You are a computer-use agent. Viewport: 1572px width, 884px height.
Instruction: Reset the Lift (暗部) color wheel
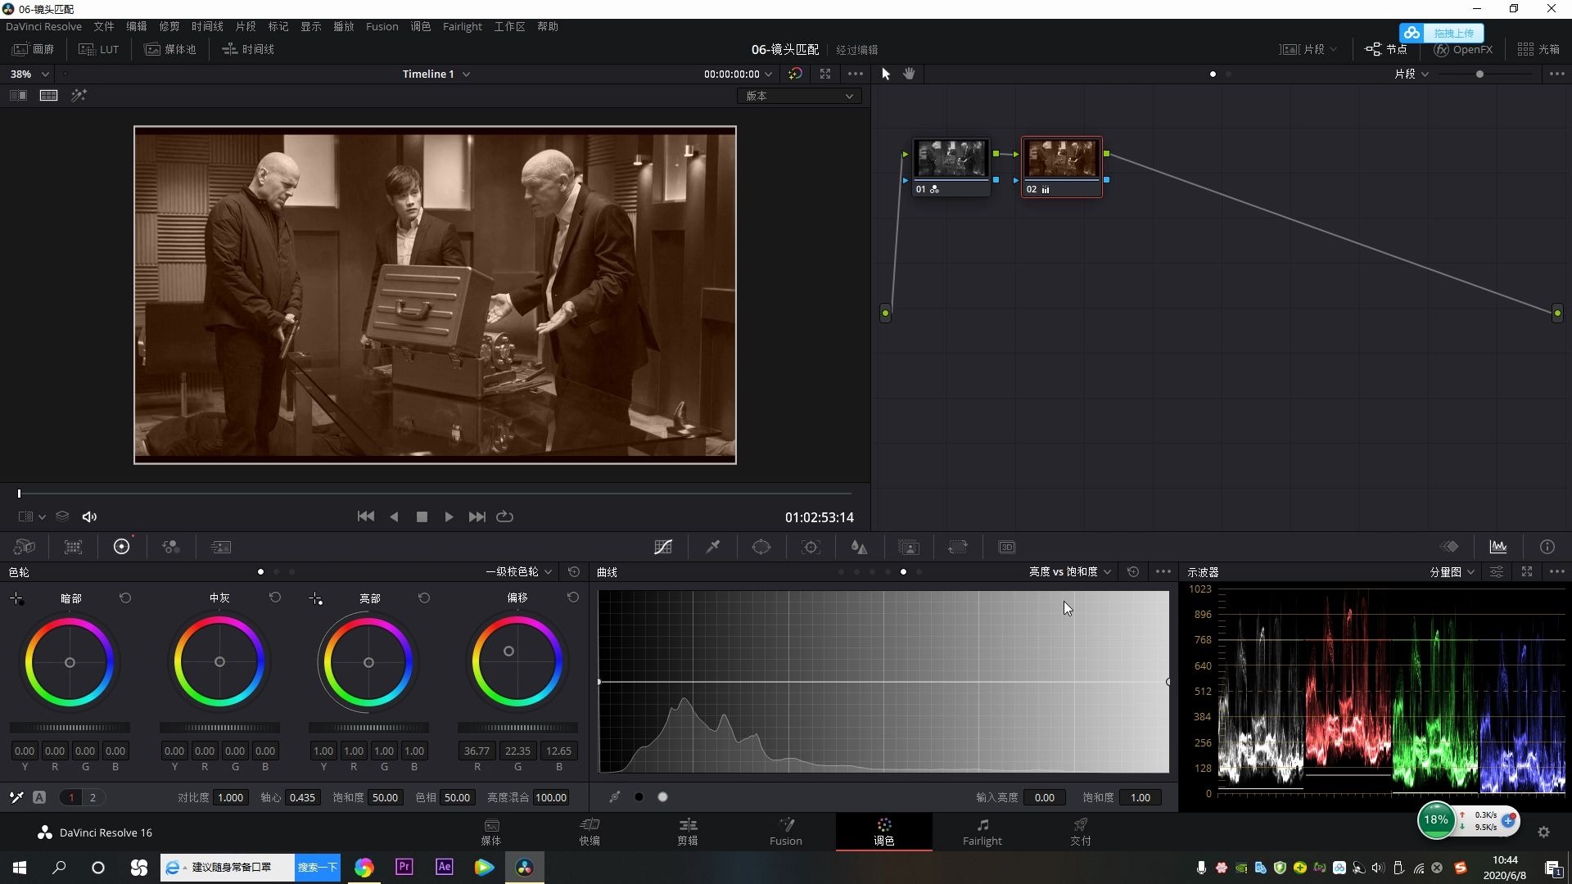(x=125, y=598)
